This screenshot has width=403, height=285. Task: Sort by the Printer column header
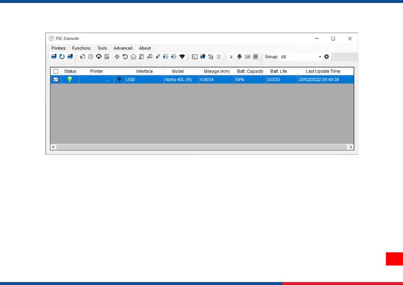coord(96,71)
